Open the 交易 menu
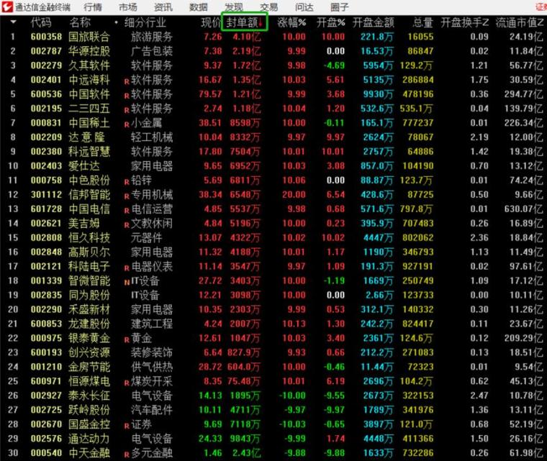The height and width of the screenshot is (461, 547). point(269,7)
